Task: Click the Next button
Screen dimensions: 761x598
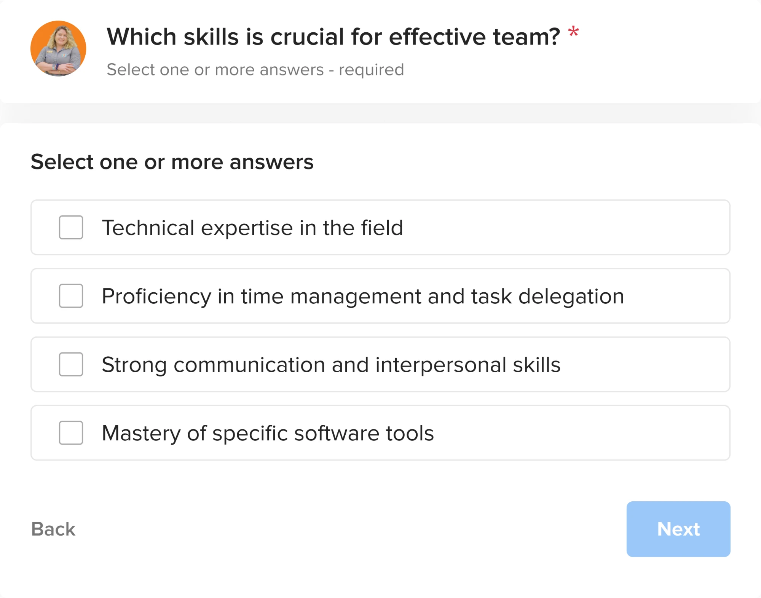Action: tap(678, 529)
